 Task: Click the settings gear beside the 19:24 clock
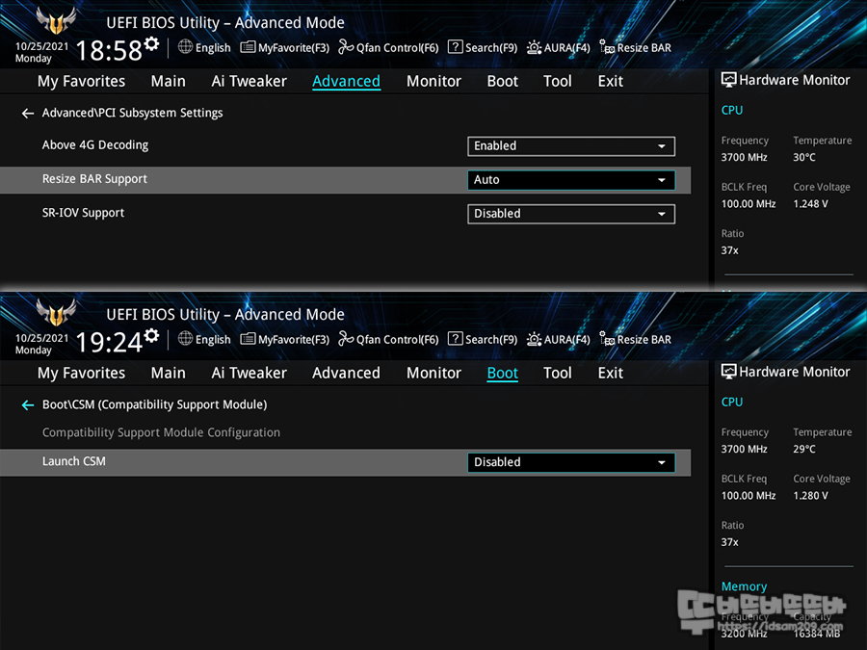151,335
